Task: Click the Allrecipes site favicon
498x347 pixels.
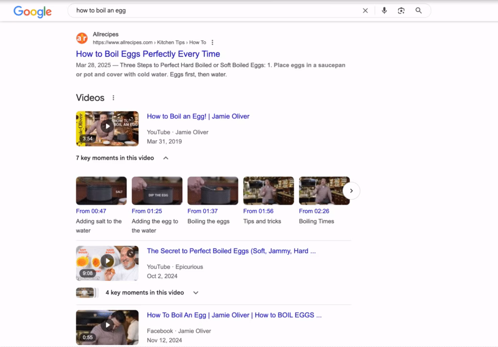Action: (81, 37)
